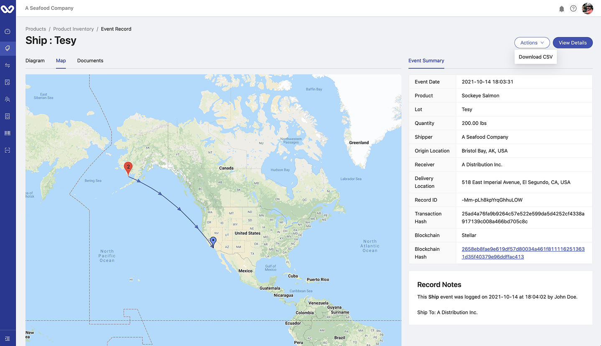The height and width of the screenshot is (346, 601).
Task: Switch to the Documents tab
Action: [90, 61]
